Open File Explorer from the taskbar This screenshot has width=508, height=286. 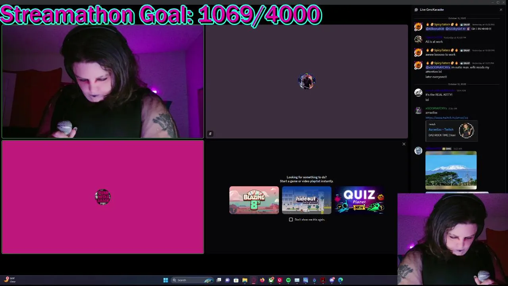245,280
